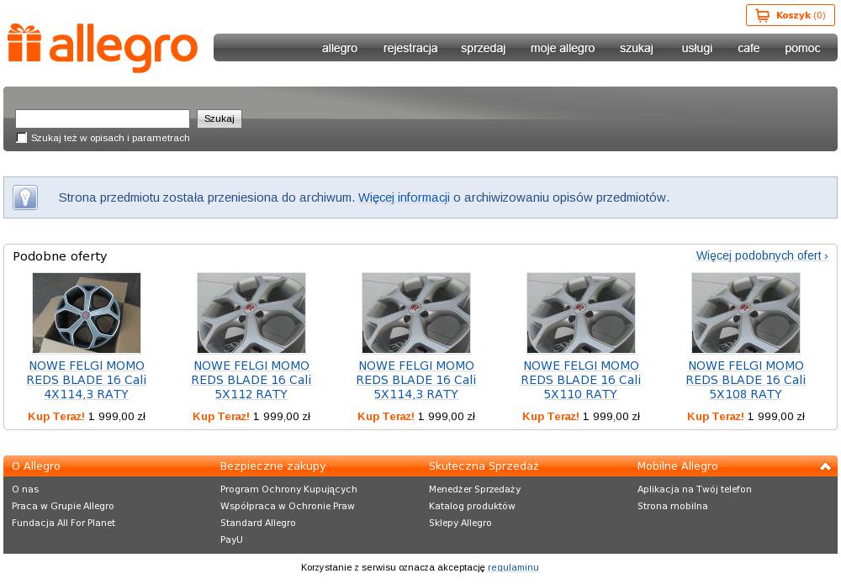
Task: Open the Koszyk shopping cart
Action: coord(790,15)
